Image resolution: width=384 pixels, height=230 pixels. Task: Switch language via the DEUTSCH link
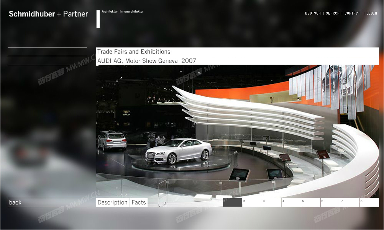313,13
